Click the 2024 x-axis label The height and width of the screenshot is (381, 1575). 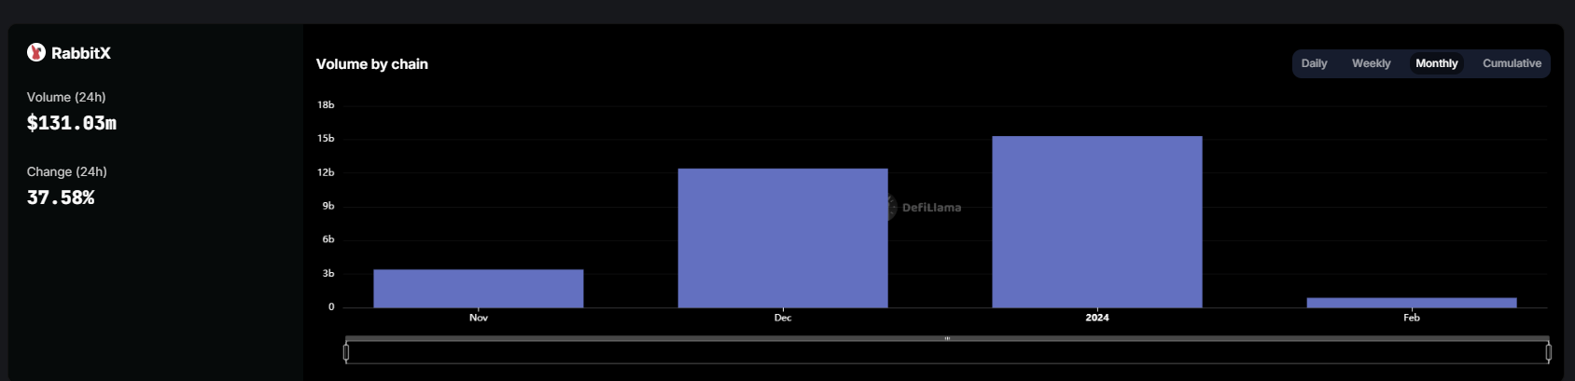click(x=1097, y=318)
